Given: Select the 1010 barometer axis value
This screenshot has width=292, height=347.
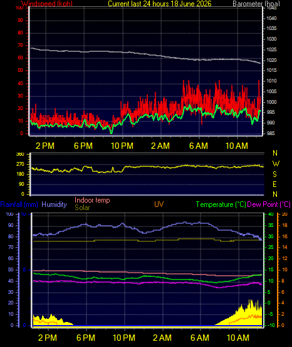Looking at the screenshot, I should tap(271, 81).
